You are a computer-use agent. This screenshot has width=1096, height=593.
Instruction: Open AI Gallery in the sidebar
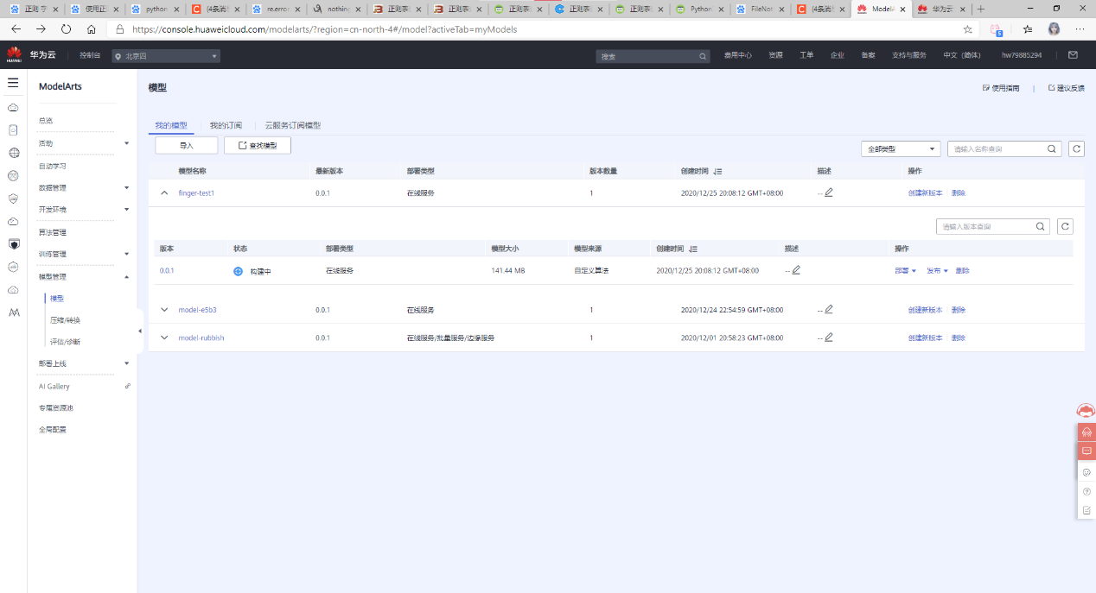54,386
